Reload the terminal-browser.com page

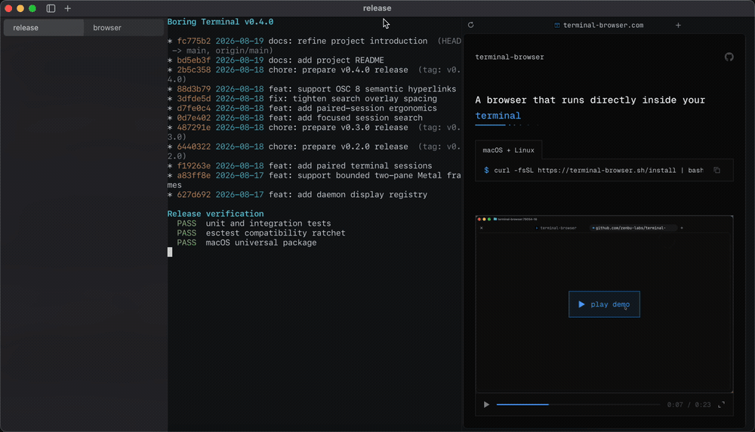pos(471,25)
